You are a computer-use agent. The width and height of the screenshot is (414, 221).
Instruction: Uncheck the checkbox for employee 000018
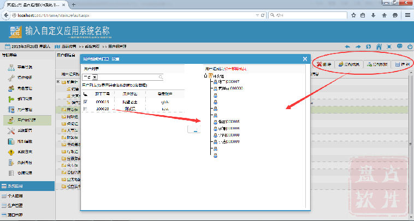pos(85,102)
